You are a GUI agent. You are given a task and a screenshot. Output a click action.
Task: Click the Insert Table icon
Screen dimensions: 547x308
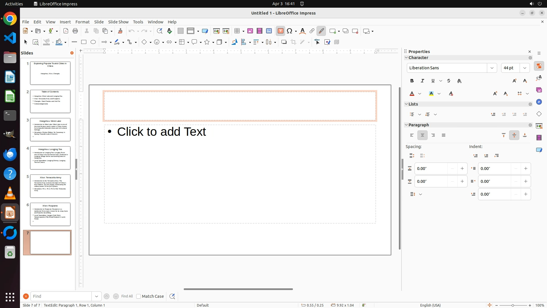coord(237,31)
